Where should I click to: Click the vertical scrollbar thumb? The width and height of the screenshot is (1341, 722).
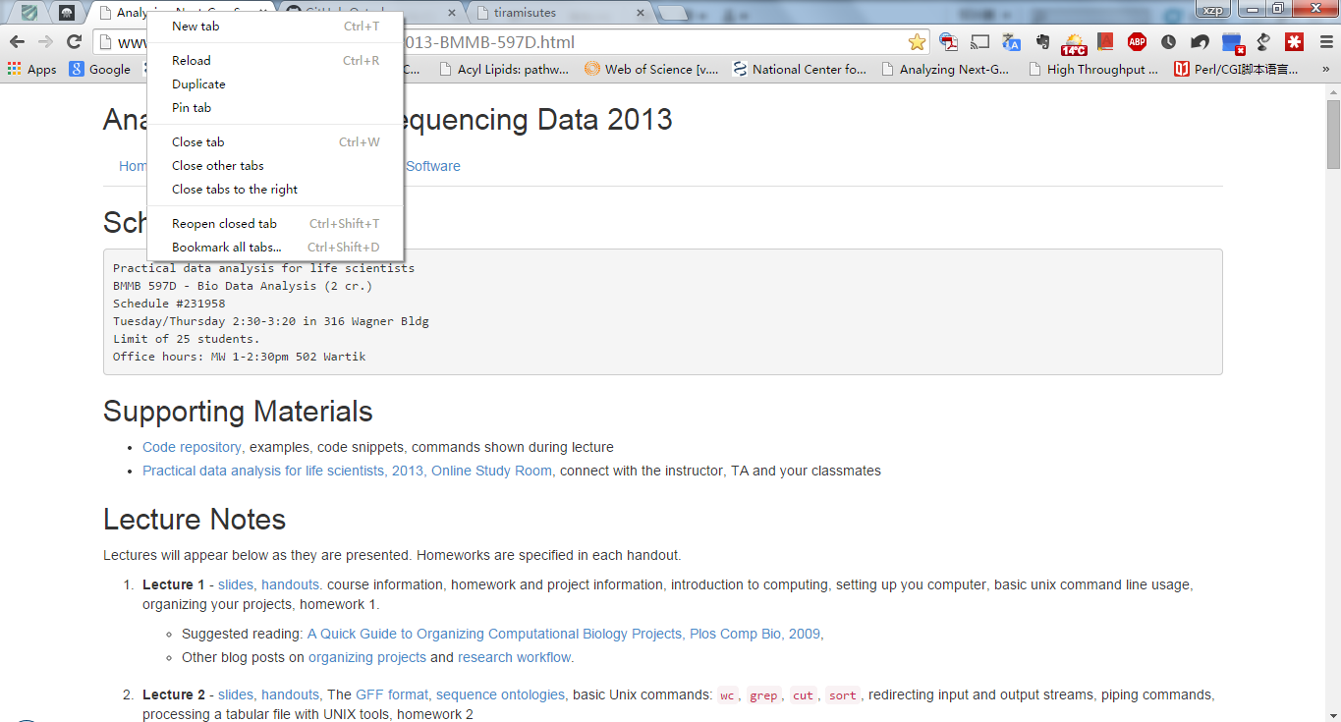tap(1333, 134)
